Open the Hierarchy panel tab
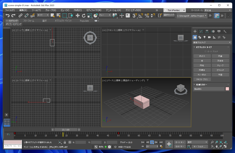The width and height of the screenshot is (235, 153). click(207, 31)
